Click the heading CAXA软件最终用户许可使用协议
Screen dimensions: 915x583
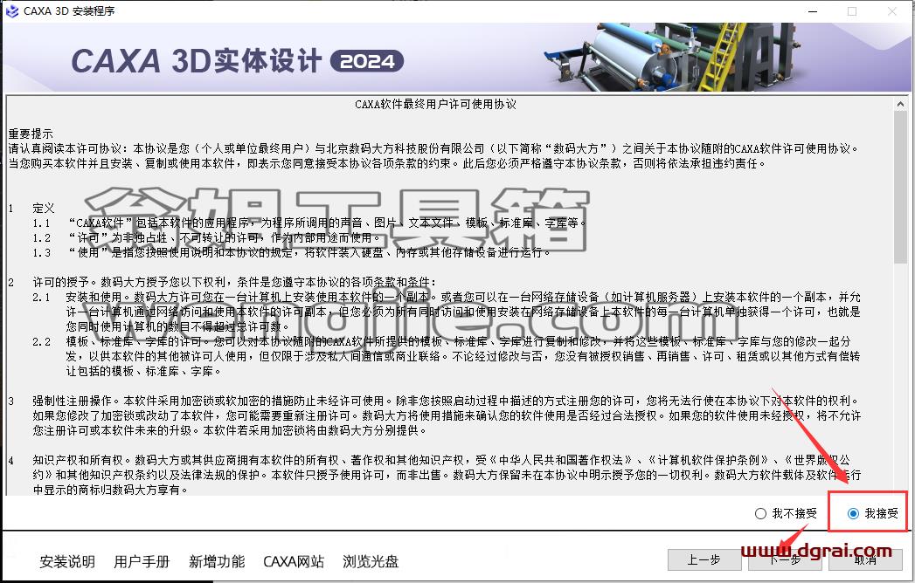(x=435, y=105)
